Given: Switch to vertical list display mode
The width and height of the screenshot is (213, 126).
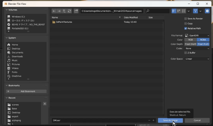Looking at the screenshot, I should (x=174, y=11).
